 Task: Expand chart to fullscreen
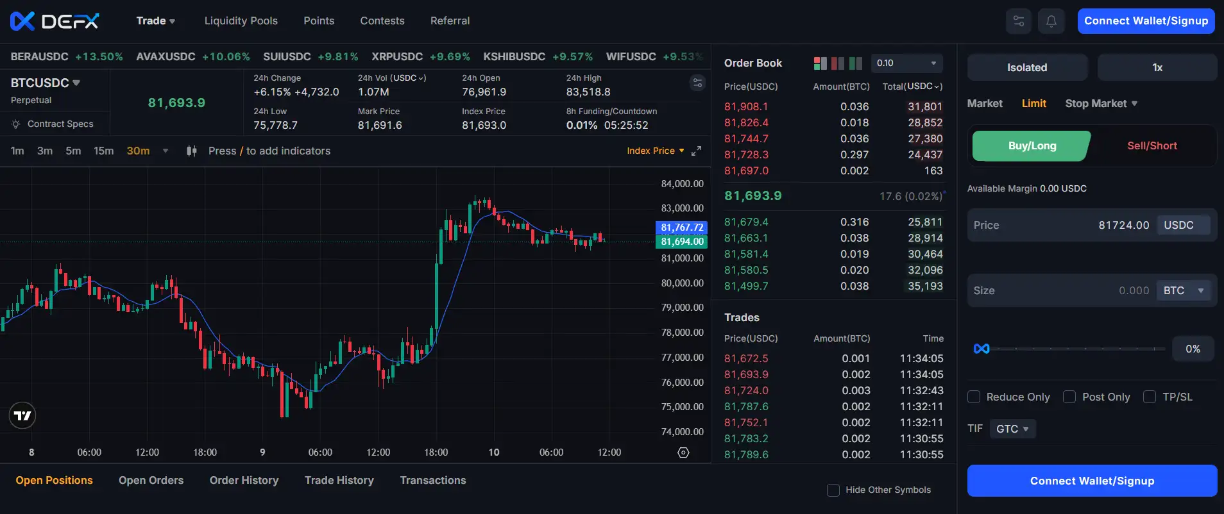pyautogui.click(x=696, y=151)
